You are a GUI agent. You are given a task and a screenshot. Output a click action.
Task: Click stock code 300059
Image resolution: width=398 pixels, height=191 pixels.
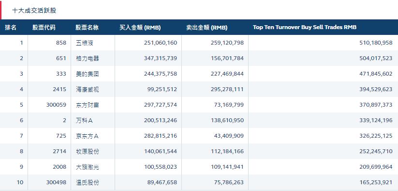(x=56, y=105)
